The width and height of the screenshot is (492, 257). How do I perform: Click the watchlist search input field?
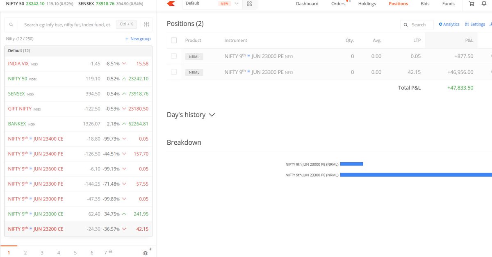[68, 25]
